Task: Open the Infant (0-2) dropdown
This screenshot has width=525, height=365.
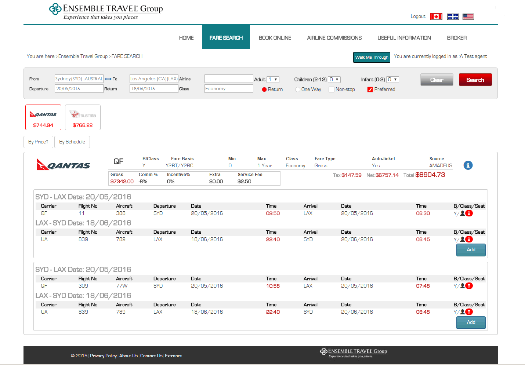Action: coord(393,79)
